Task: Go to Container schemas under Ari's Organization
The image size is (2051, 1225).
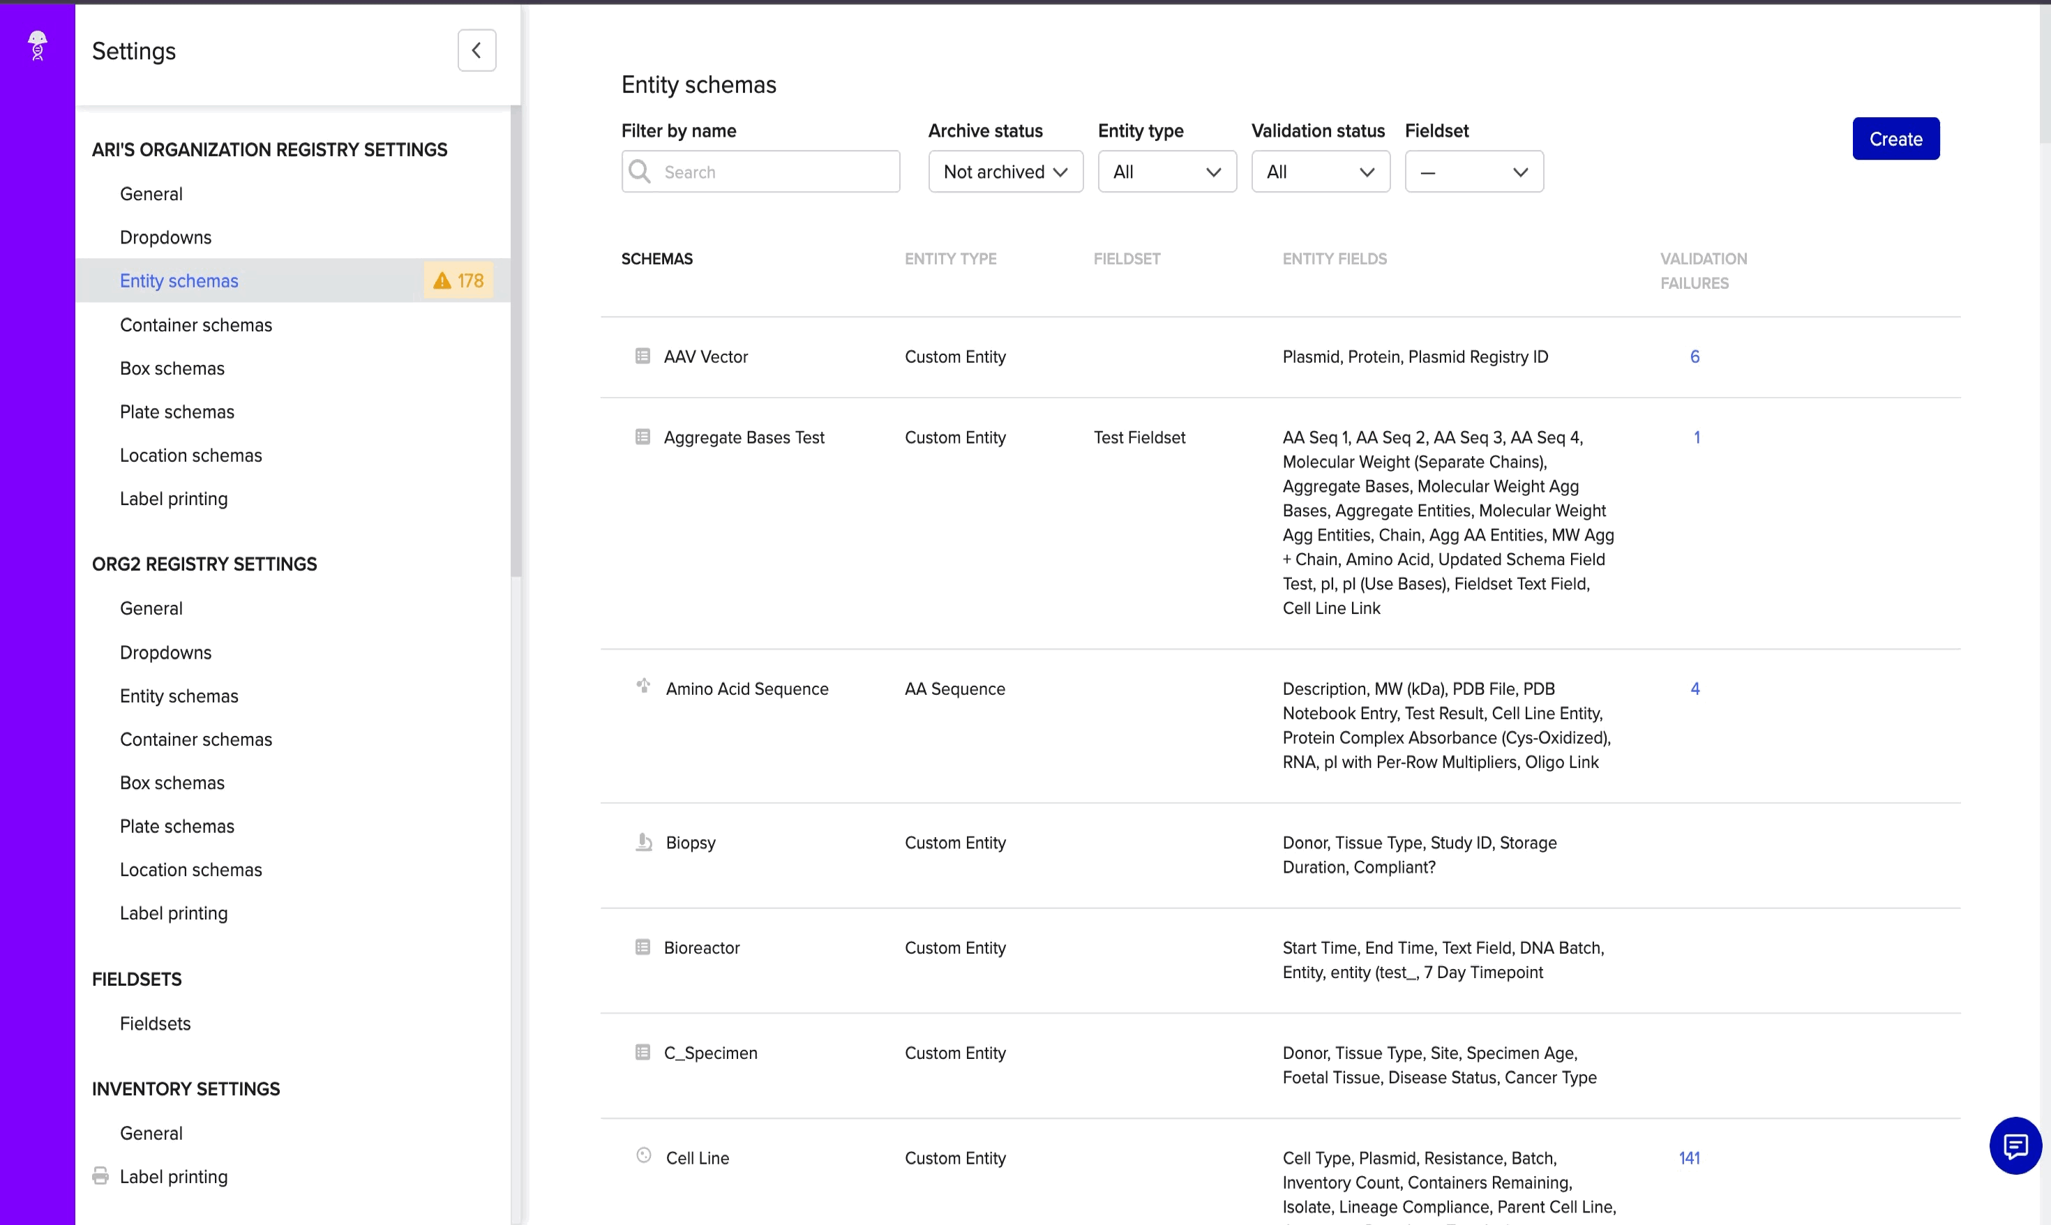Action: [195, 324]
